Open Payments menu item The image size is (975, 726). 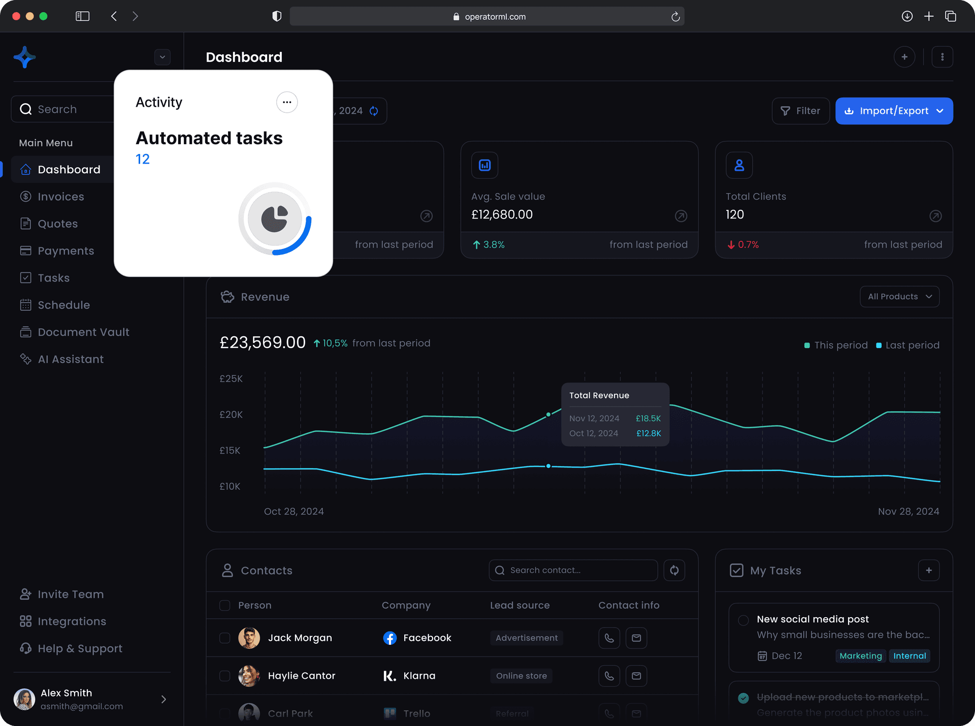tap(67, 250)
